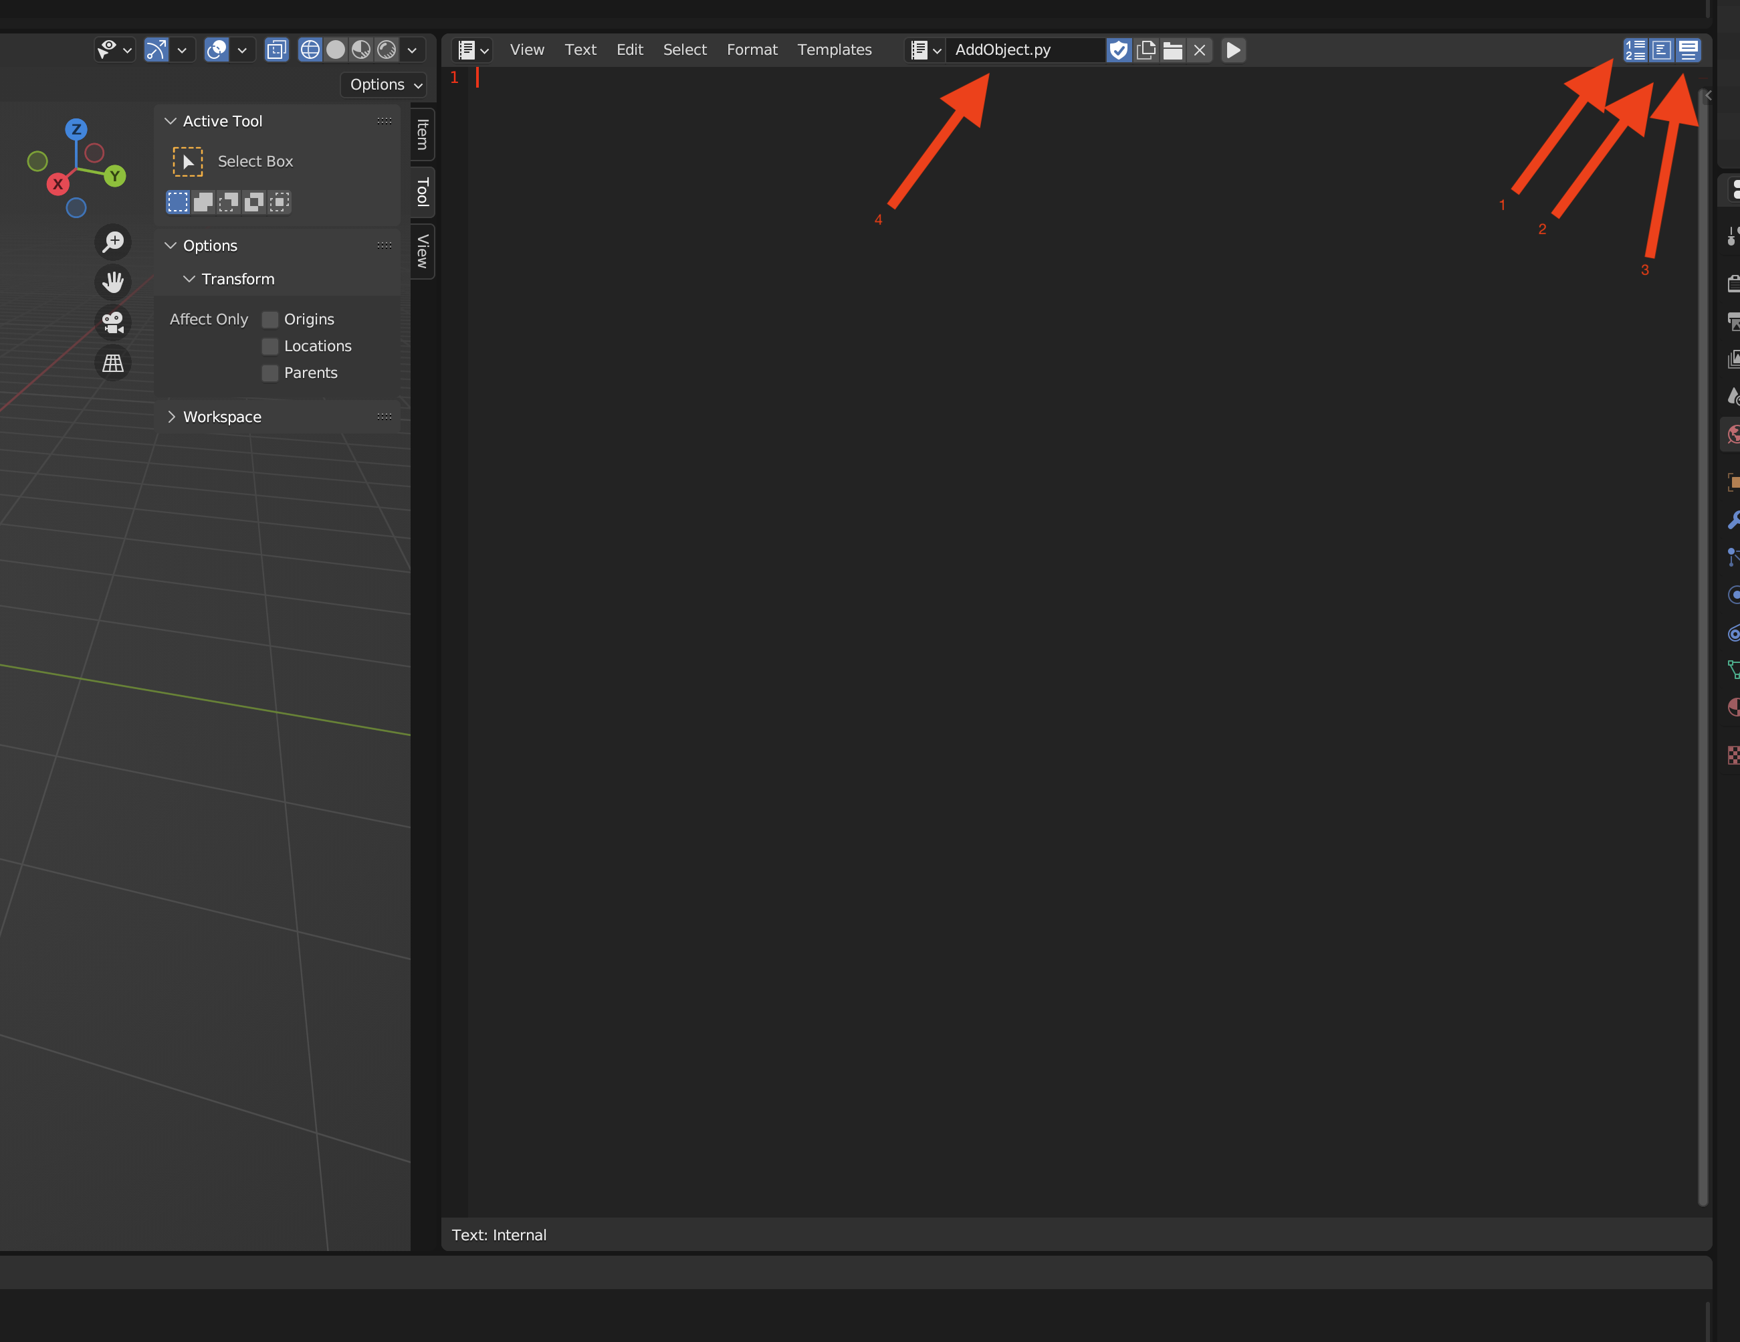Enable Affect Only Parents checkbox

270,373
